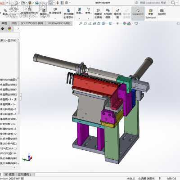Expand the task pane at right edge
Screen dimensions: 180x180
(x=178, y=23)
